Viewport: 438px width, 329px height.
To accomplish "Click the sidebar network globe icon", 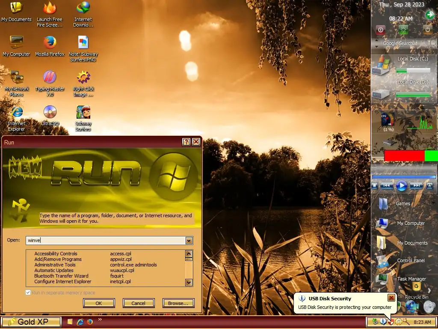I will point(412,306).
